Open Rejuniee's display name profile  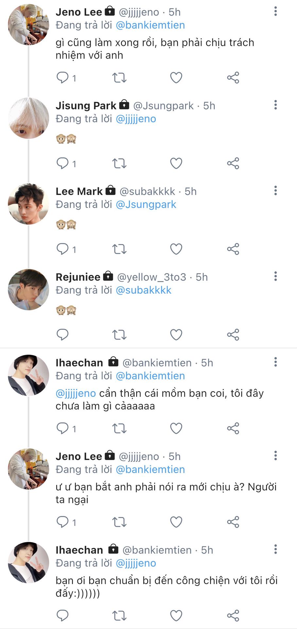[78, 277]
